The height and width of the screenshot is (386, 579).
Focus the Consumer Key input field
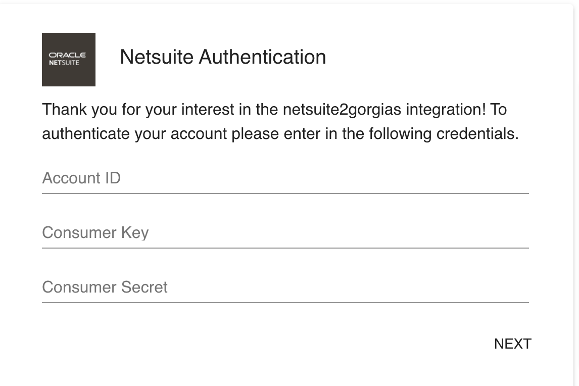(285, 233)
